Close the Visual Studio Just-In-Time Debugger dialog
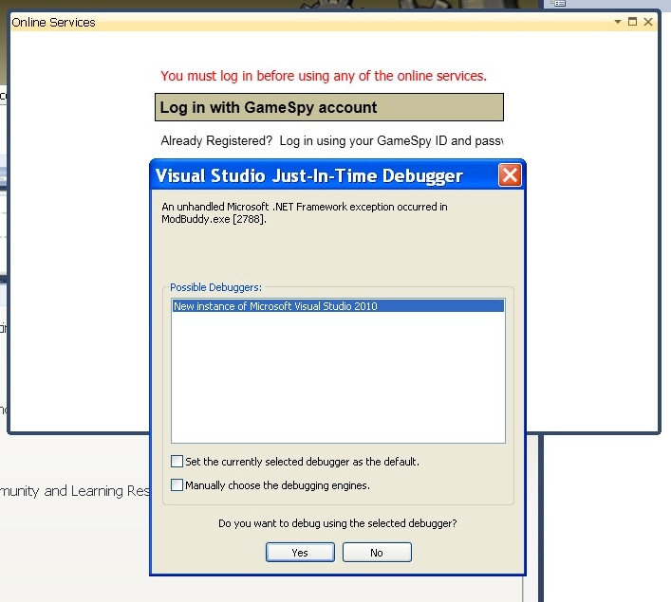 pos(510,175)
